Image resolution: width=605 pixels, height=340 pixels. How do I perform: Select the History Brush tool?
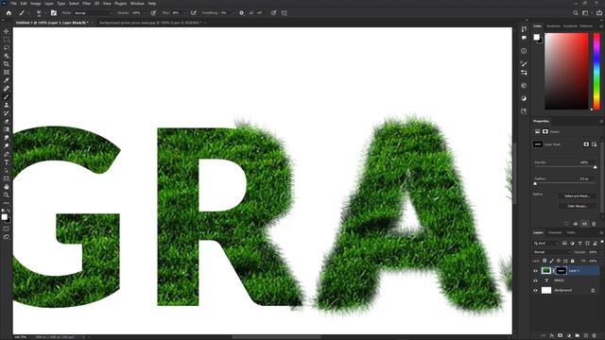pos(7,113)
